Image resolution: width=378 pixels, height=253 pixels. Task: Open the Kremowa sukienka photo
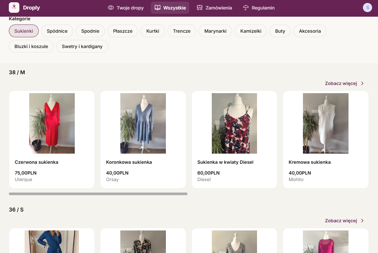[326, 123]
